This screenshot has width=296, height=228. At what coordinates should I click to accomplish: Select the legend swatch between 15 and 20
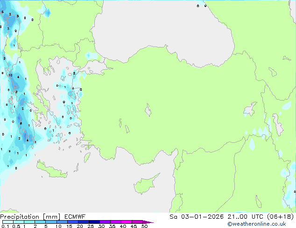pyautogui.click(x=73, y=222)
